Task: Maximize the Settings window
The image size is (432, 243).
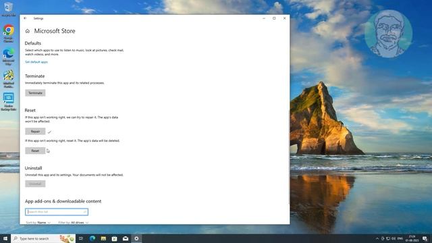Action: tap(274, 18)
